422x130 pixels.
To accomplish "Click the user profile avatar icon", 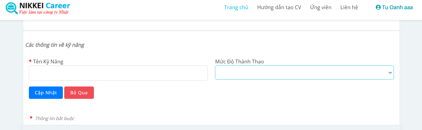I will [x=378, y=8].
